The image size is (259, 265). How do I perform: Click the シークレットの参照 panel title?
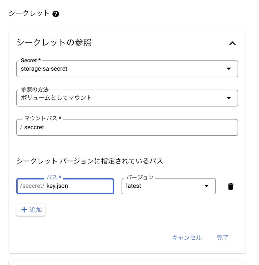(x=54, y=42)
